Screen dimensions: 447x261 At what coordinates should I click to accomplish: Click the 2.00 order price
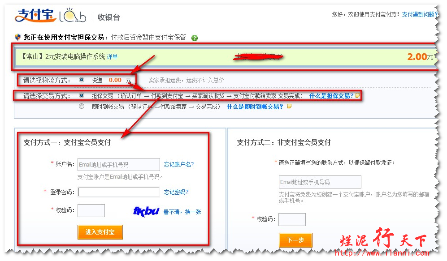[x=417, y=57]
